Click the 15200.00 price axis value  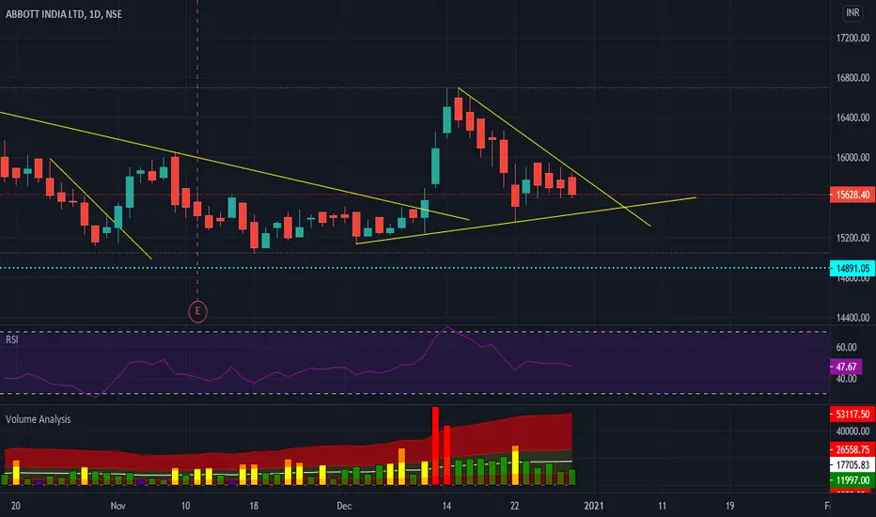point(853,238)
